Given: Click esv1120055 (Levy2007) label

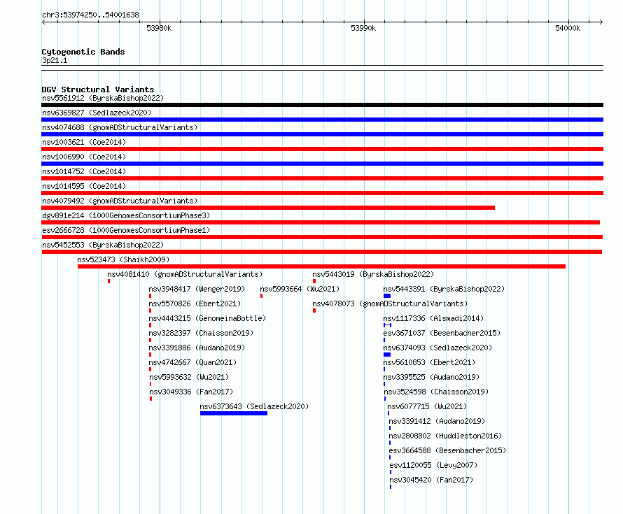Looking at the screenshot, I should click(433, 465).
